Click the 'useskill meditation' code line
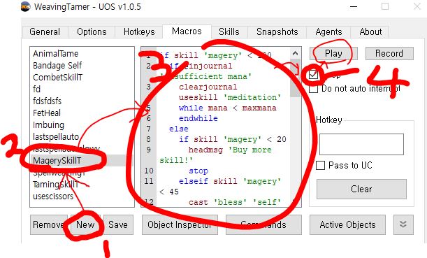Viewport: 427px width, 258px height. tap(229, 97)
